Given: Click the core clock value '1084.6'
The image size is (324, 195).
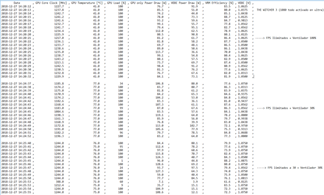Looking at the screenshot, I should [x=59, y=111].
